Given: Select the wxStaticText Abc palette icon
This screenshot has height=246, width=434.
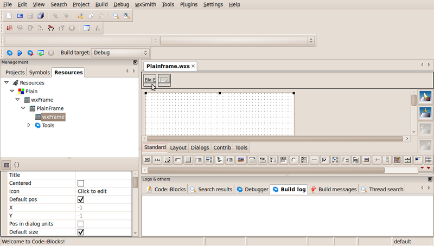Looking at the screenshot, I should pyautogui.click(x=157, y=159).
